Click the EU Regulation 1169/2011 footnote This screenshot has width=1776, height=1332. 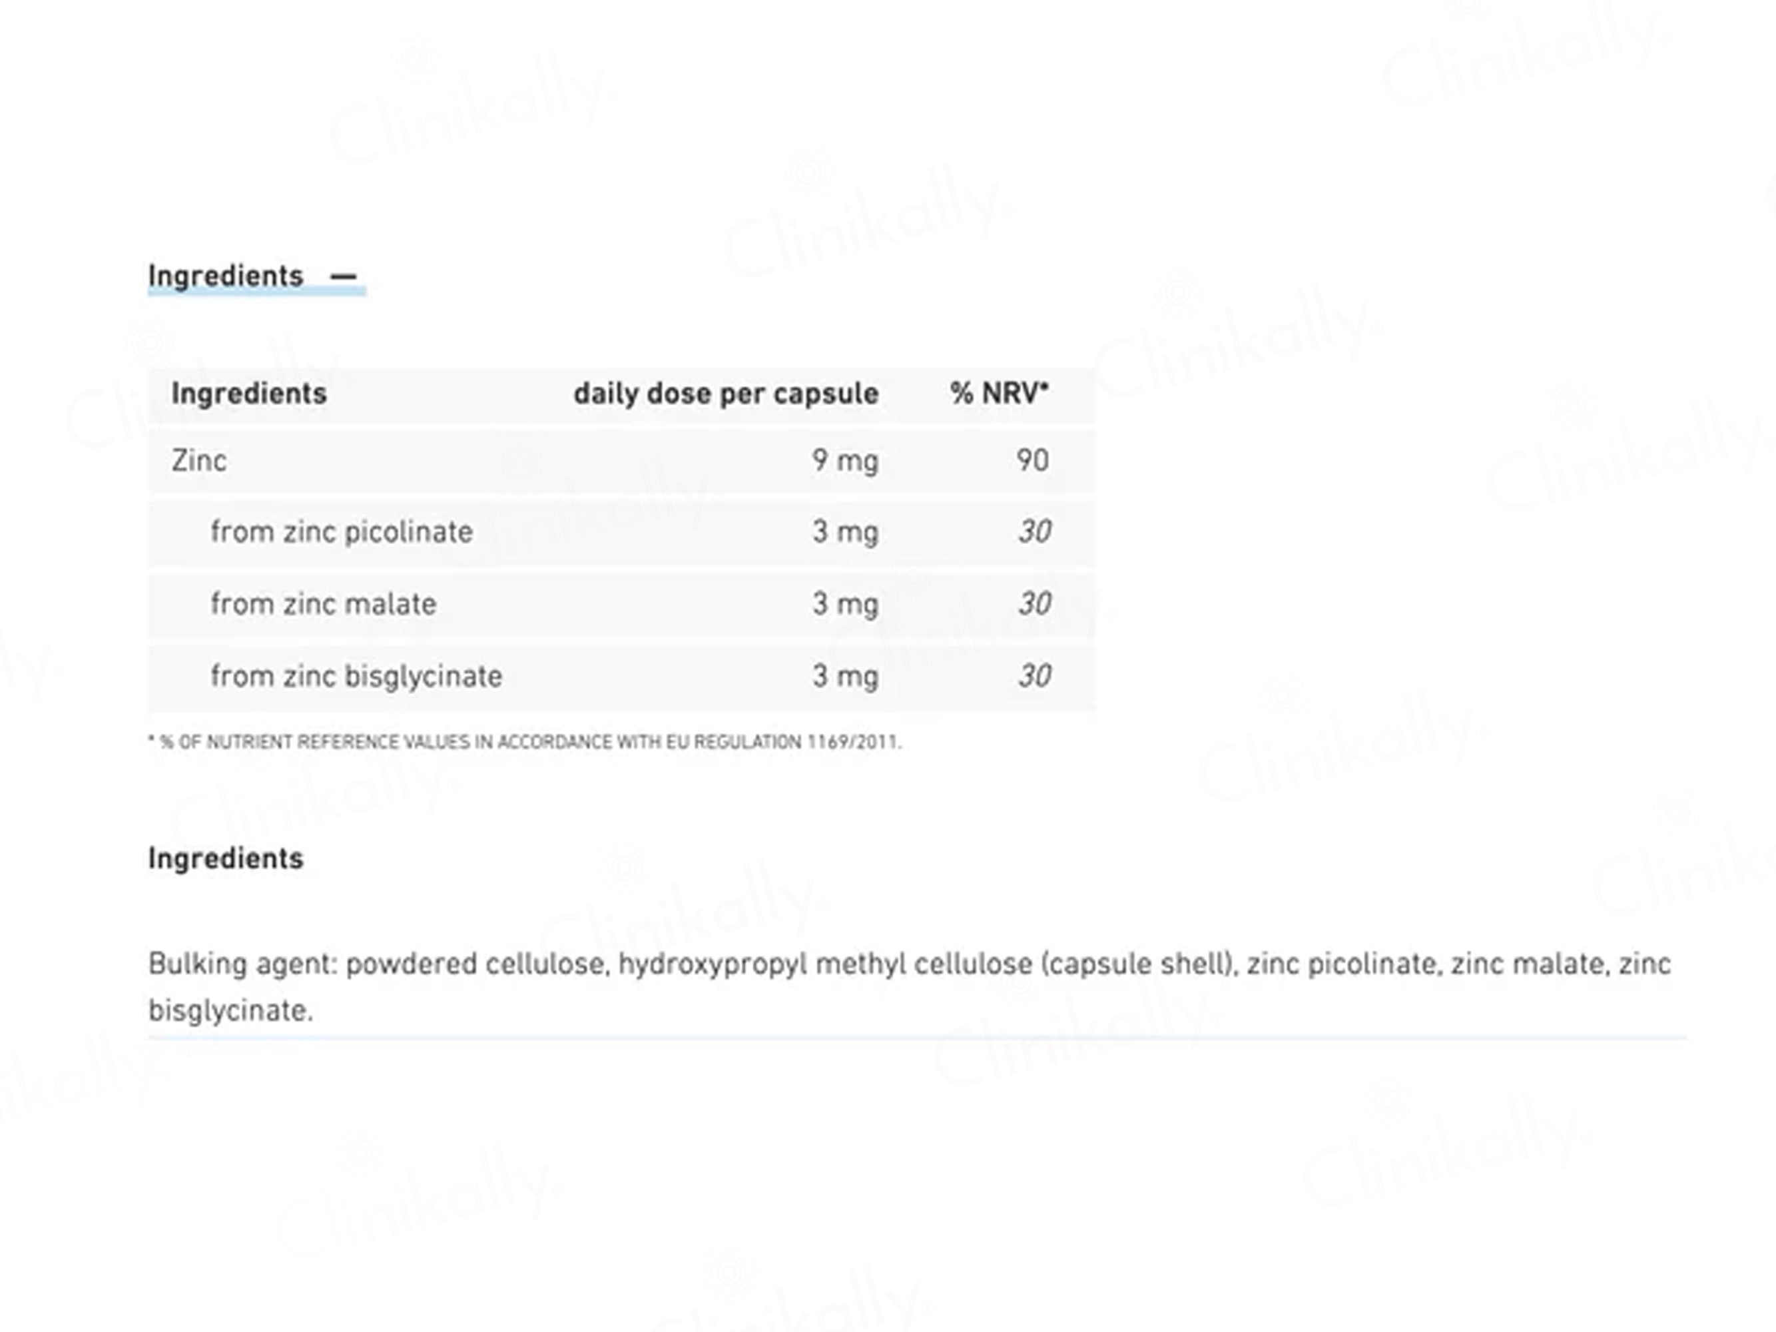tap(525, 742)
